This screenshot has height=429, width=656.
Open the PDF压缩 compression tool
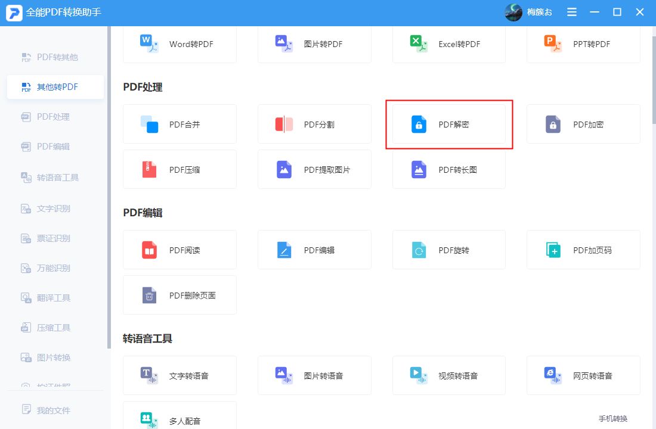(180, 169)
